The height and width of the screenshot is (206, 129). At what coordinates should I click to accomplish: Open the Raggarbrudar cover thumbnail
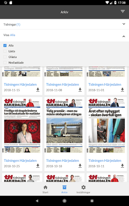(64, 72)
